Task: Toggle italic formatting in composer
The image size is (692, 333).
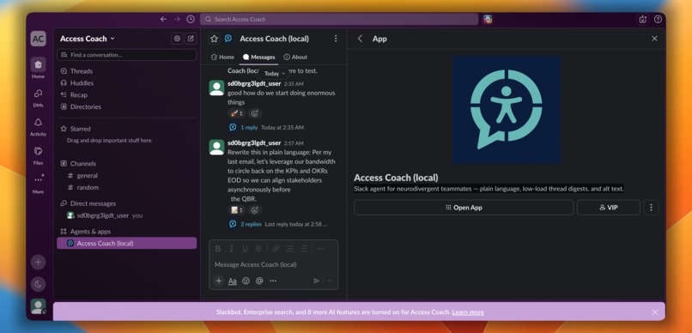Action: click(231, 249)
